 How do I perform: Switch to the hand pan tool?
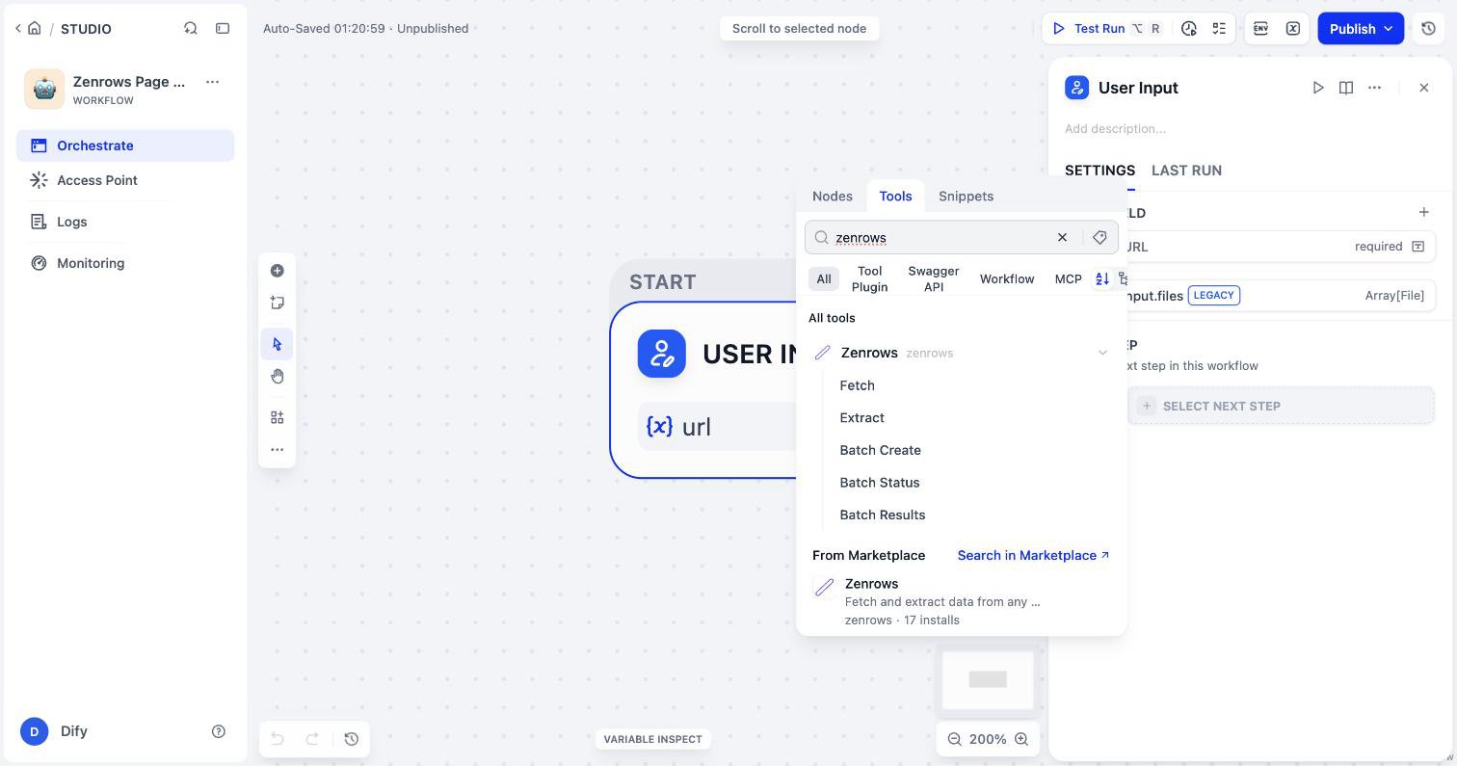tap(278, 376)
